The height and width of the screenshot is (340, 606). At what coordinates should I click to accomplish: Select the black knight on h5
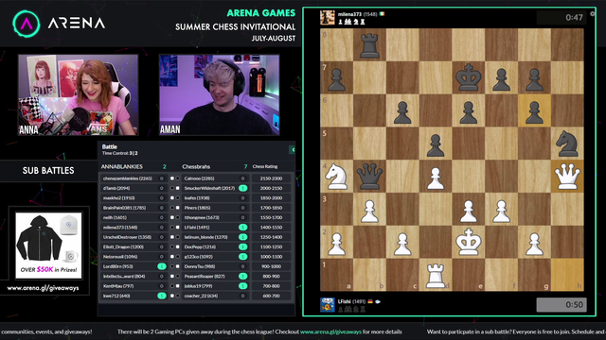(x=567, y=144)
